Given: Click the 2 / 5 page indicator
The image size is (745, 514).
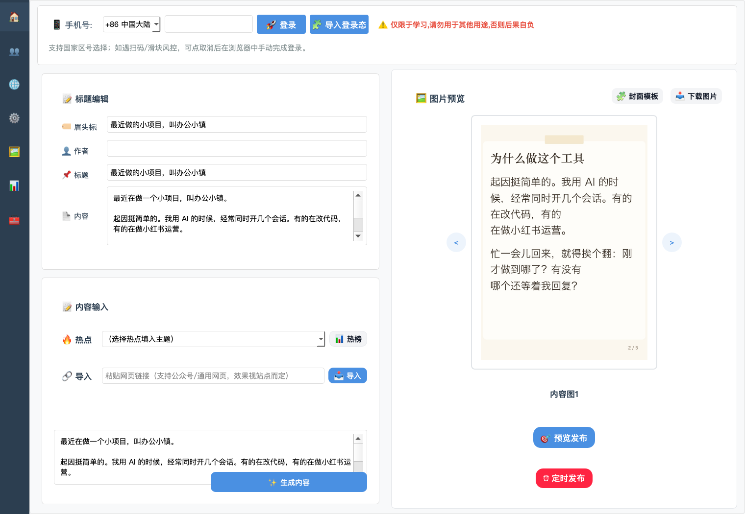Looking at the screenshot, I should (x=633, y=348).
